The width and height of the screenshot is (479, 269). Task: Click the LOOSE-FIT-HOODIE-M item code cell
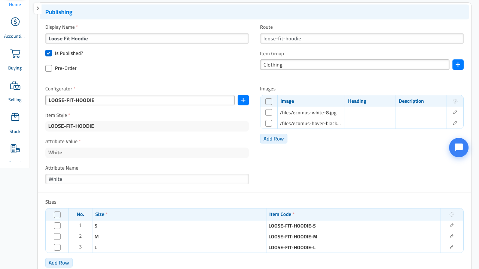coord(353,236)
